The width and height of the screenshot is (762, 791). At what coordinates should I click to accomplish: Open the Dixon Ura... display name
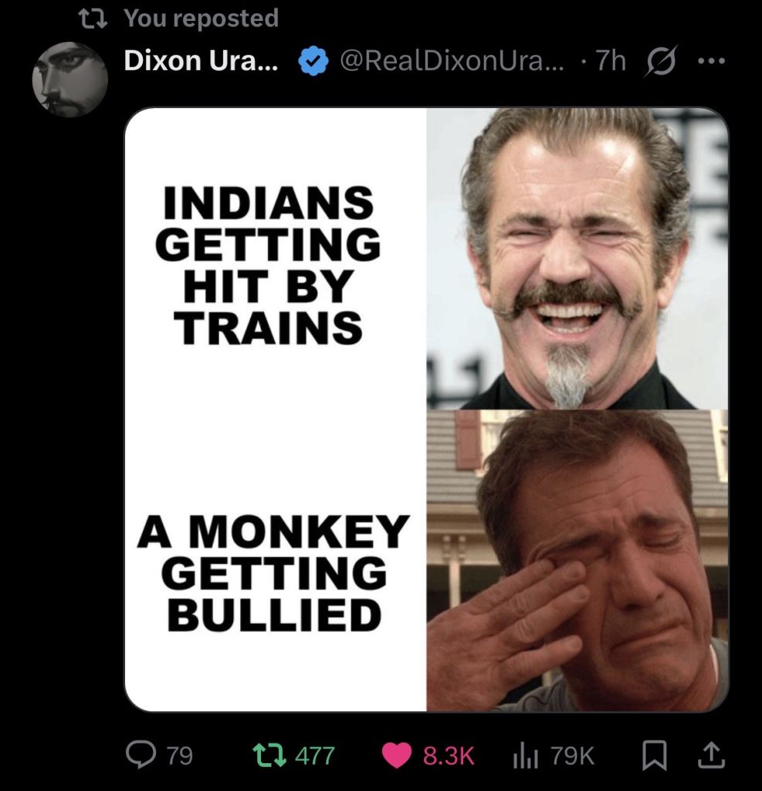click(201, 60)
